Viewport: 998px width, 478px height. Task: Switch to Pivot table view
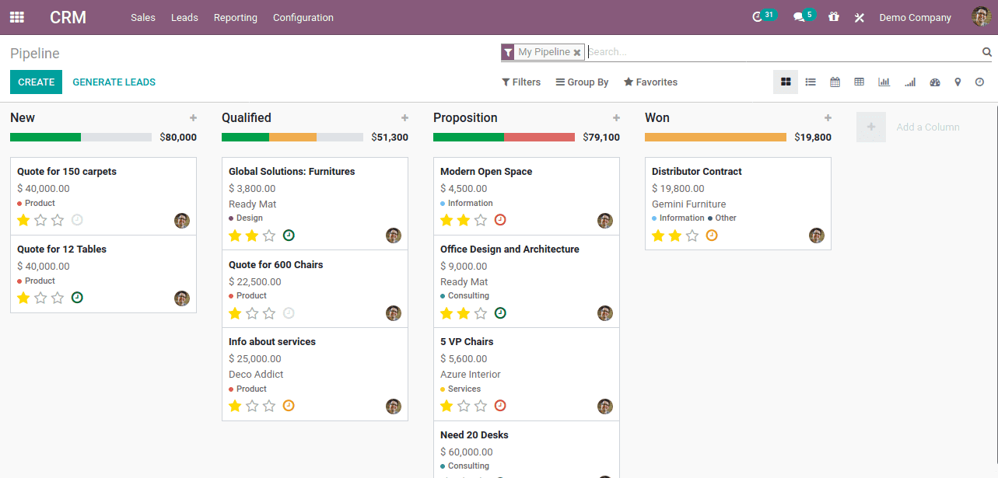coord(860,82)
